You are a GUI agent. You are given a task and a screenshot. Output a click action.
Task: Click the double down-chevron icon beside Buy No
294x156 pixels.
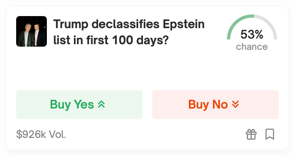point(235,104)
